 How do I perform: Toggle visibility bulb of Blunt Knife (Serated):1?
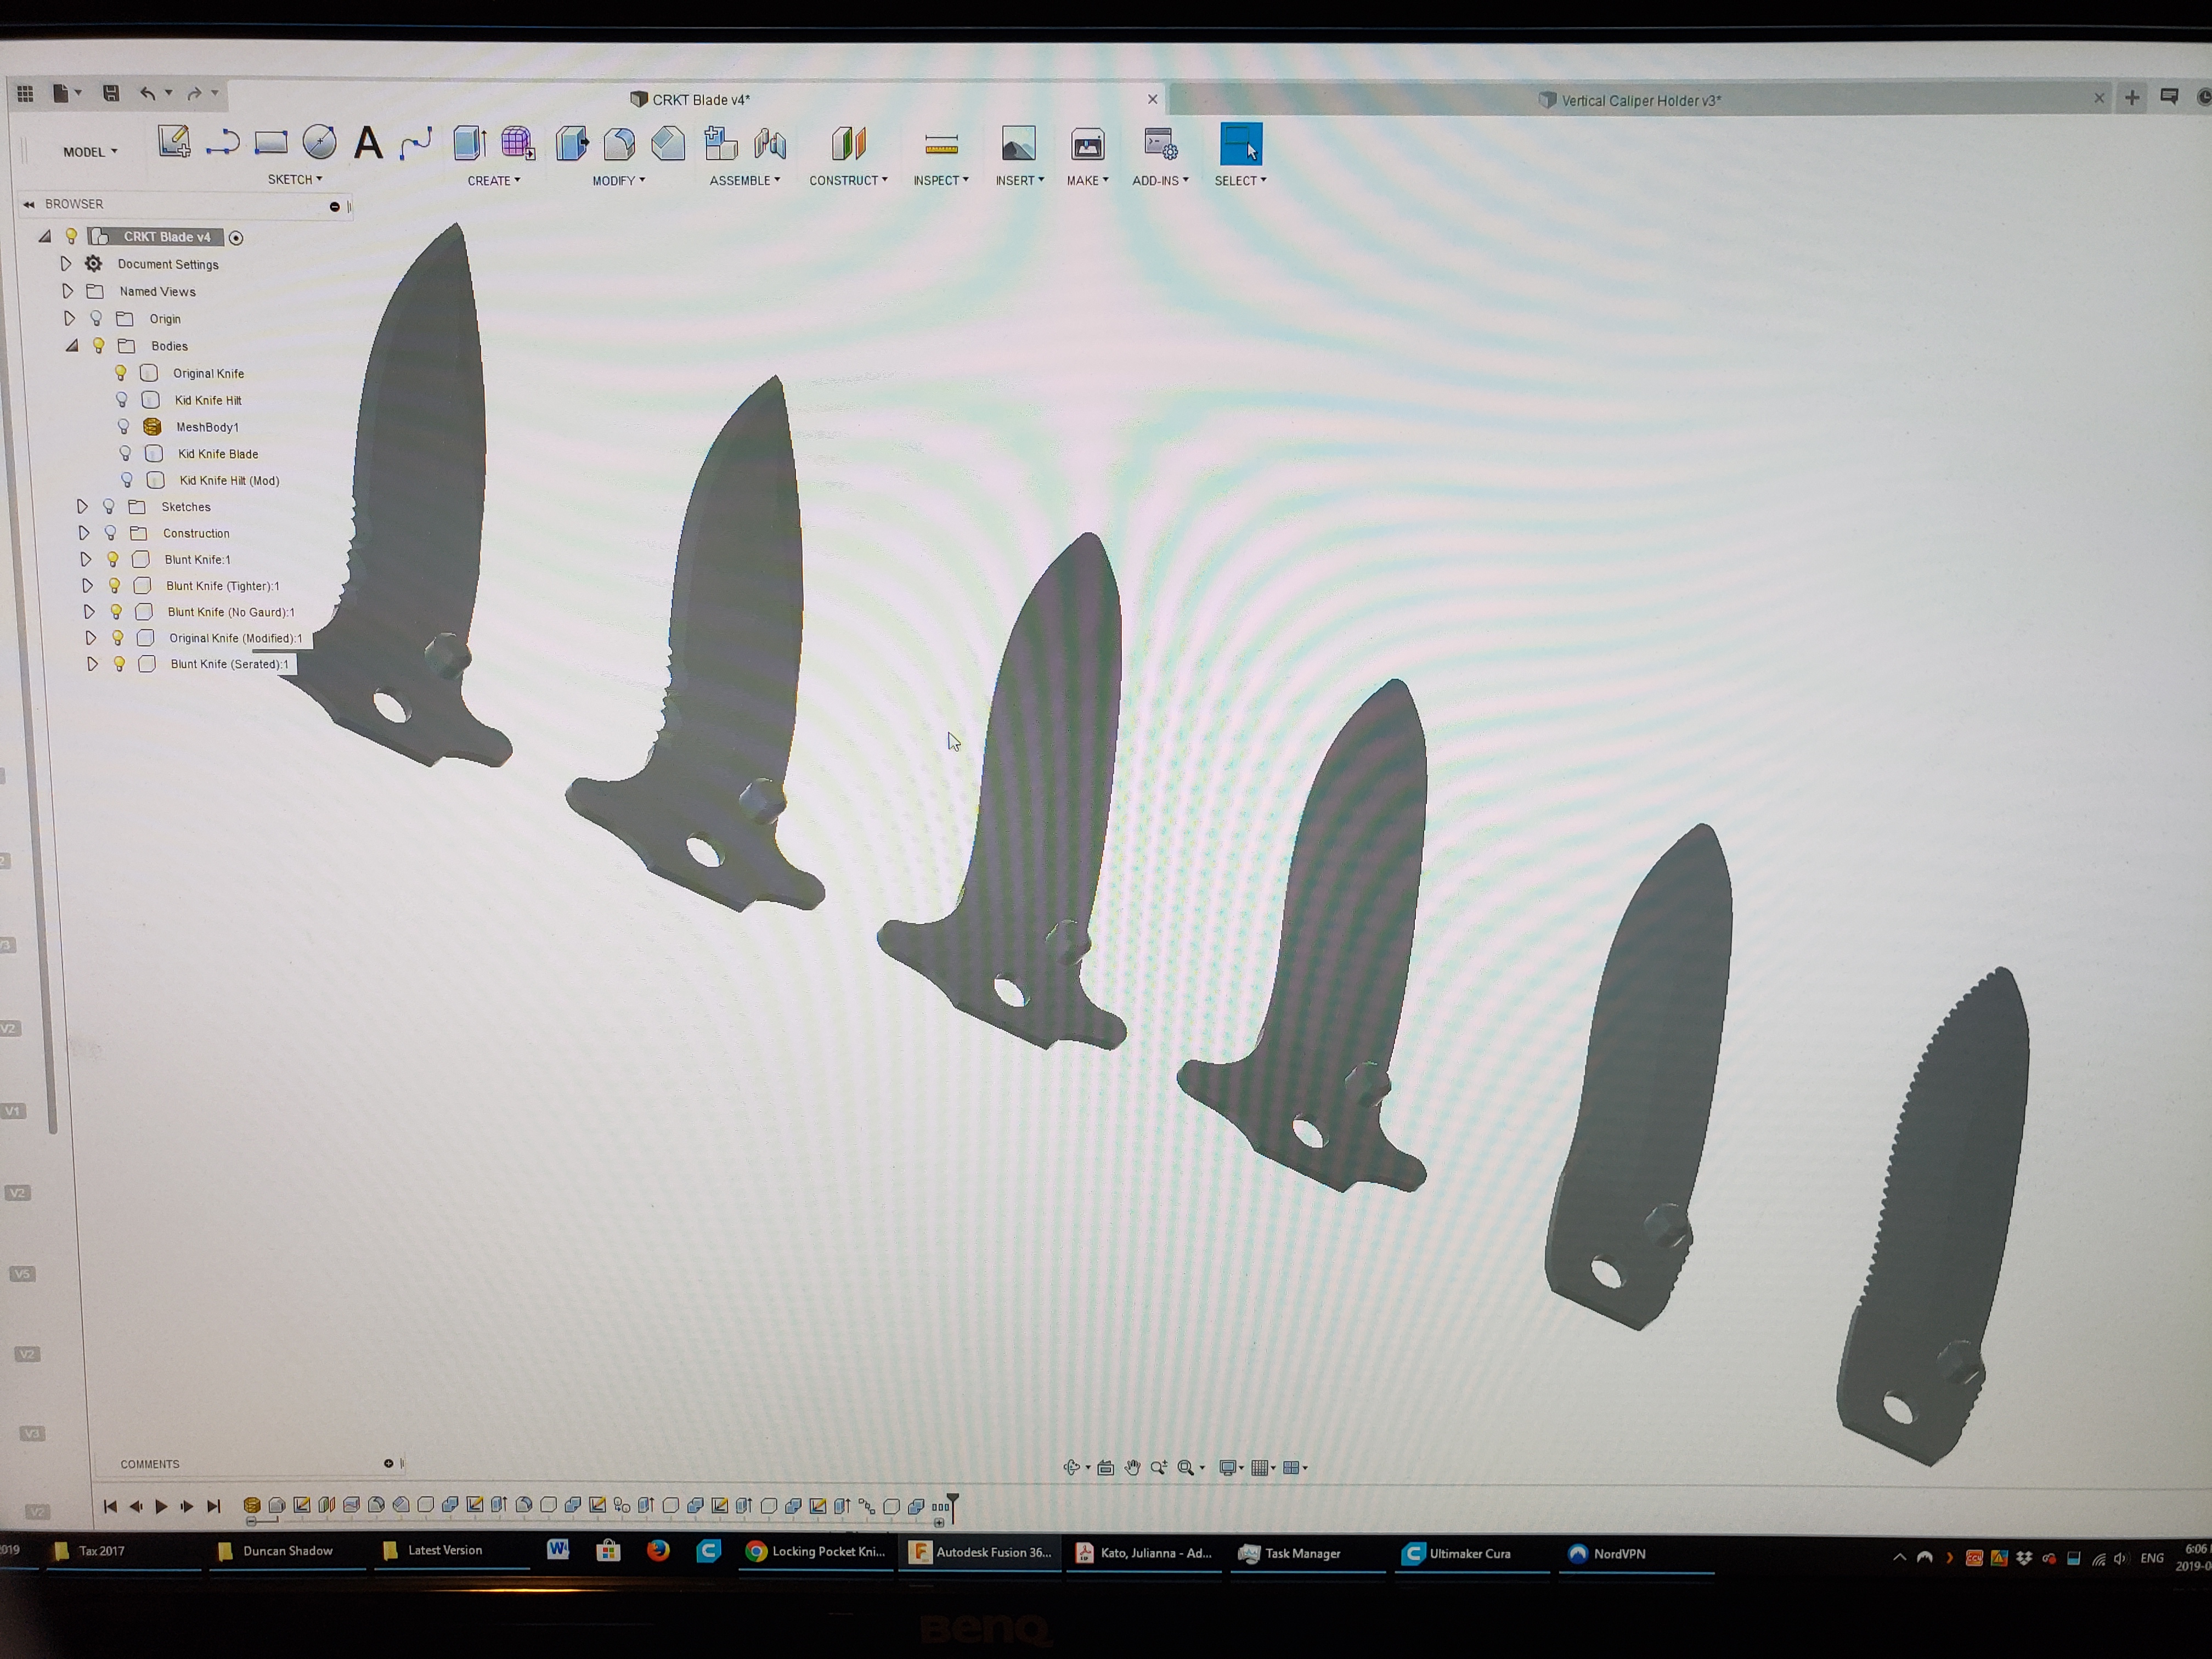click(x=119, y=664)
